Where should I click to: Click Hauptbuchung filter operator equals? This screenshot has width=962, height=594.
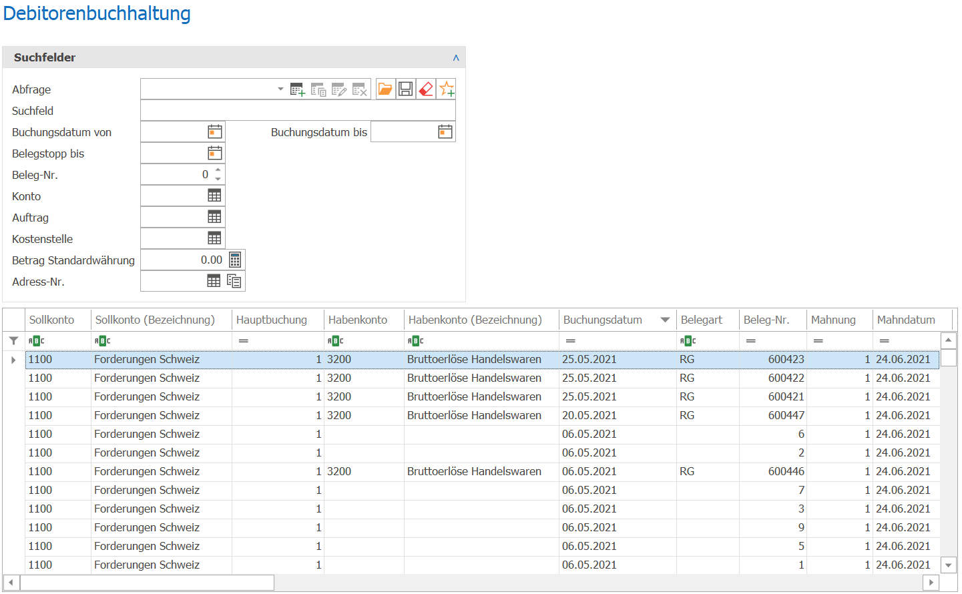[244, 340]
